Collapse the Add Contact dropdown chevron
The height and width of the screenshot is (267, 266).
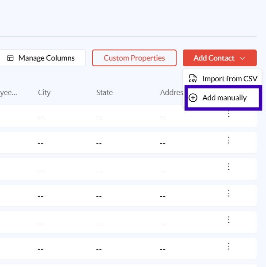(x=242, y=58)
